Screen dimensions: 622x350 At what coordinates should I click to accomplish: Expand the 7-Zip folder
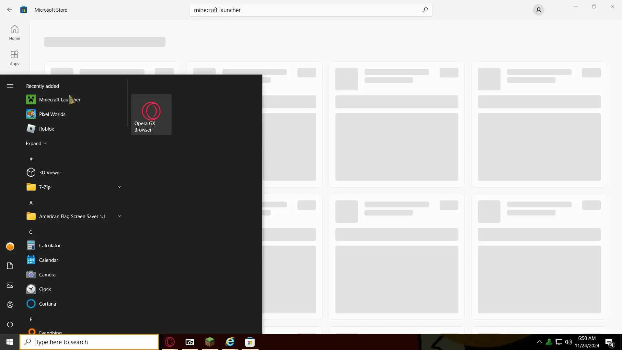tap(119, 187)
